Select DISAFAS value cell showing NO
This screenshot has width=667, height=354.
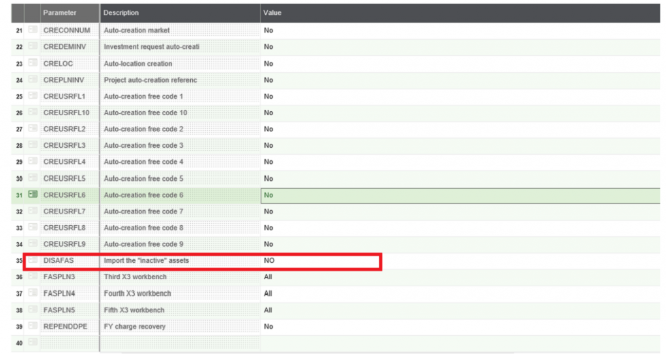[319, 261]
